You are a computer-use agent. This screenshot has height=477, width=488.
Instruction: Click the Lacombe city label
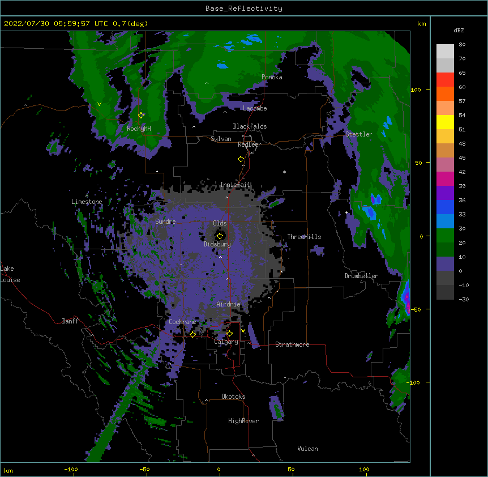point(255,108)
